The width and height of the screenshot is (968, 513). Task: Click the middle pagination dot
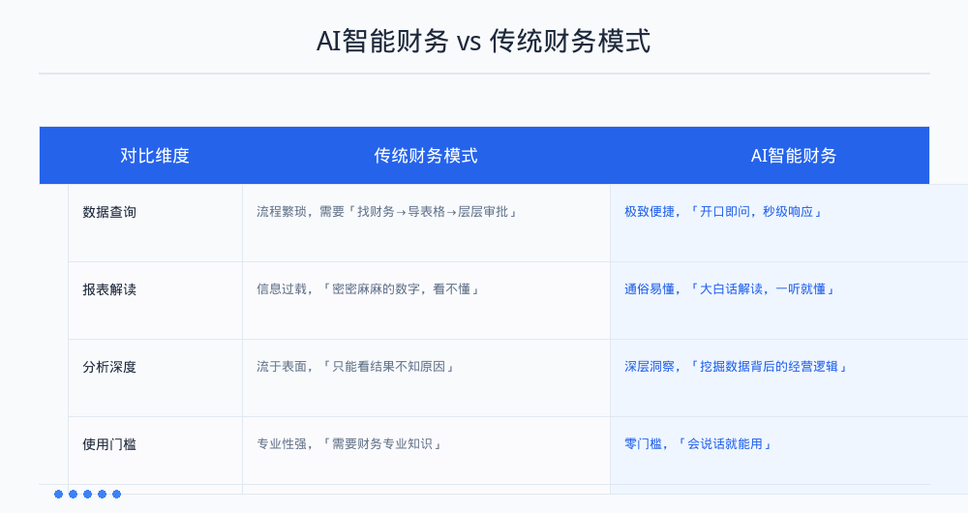(x=87, y=494)
